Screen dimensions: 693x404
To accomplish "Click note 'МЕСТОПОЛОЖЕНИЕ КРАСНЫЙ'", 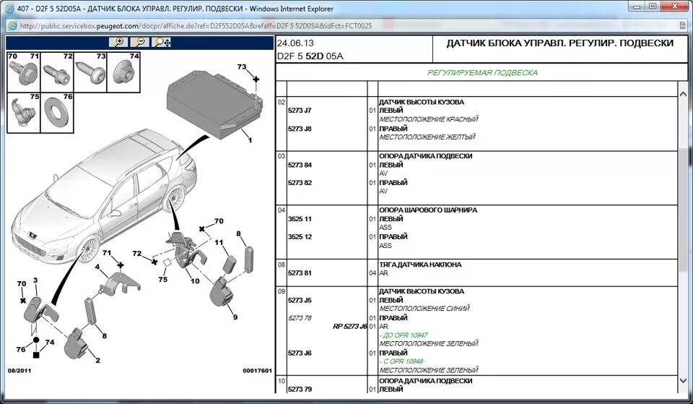I will pyautogui.click(x=429, y=119).
